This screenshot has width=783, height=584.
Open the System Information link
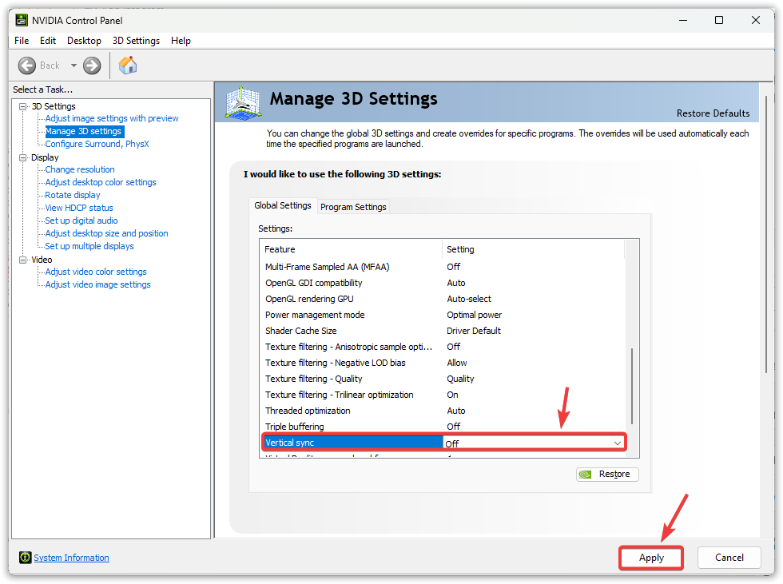tap(71, 558)
